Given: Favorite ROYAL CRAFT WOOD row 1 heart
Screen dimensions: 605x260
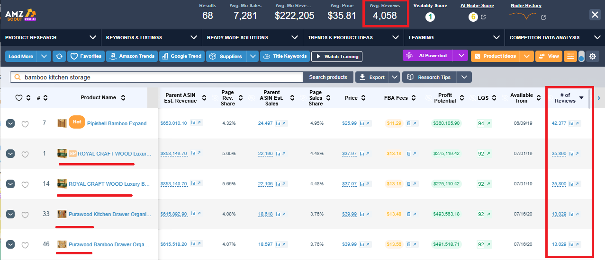Looking at the screenshot, I should coord(25,154).
